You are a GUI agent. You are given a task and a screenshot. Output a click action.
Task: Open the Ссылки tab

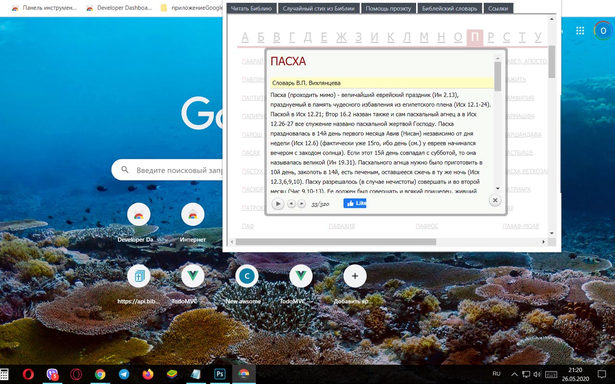(498, 8)
